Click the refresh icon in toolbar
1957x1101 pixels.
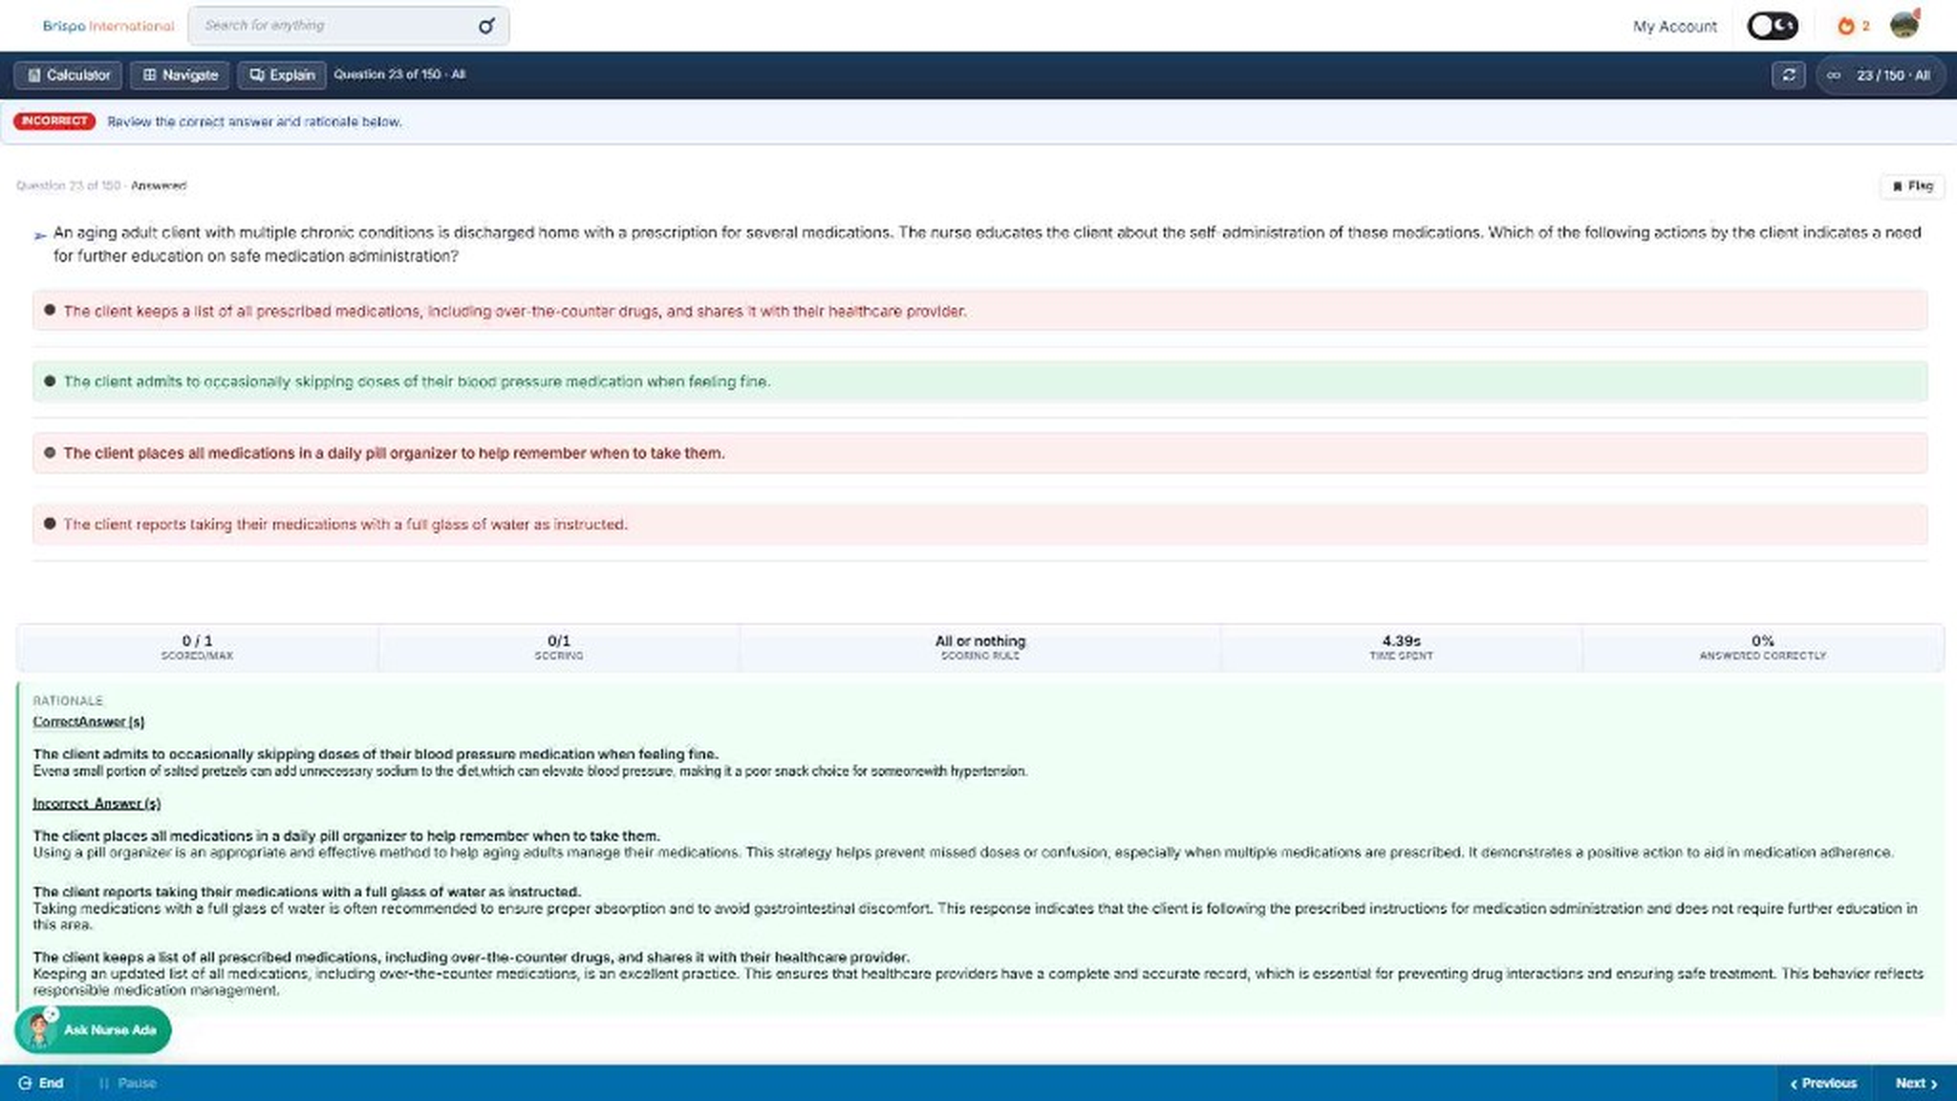1788,75
